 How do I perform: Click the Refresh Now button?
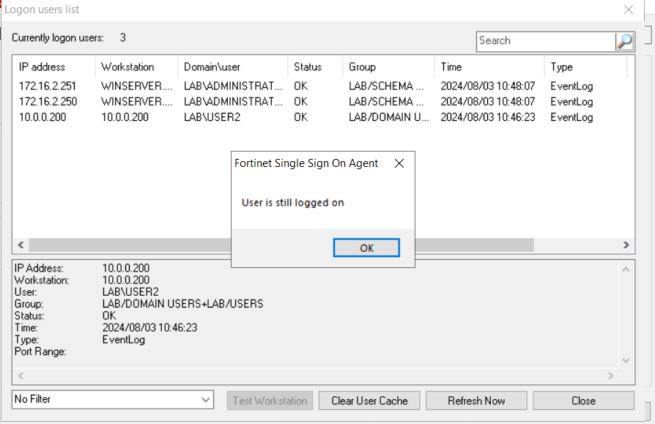pyautogui.click(x=476, y=401)
